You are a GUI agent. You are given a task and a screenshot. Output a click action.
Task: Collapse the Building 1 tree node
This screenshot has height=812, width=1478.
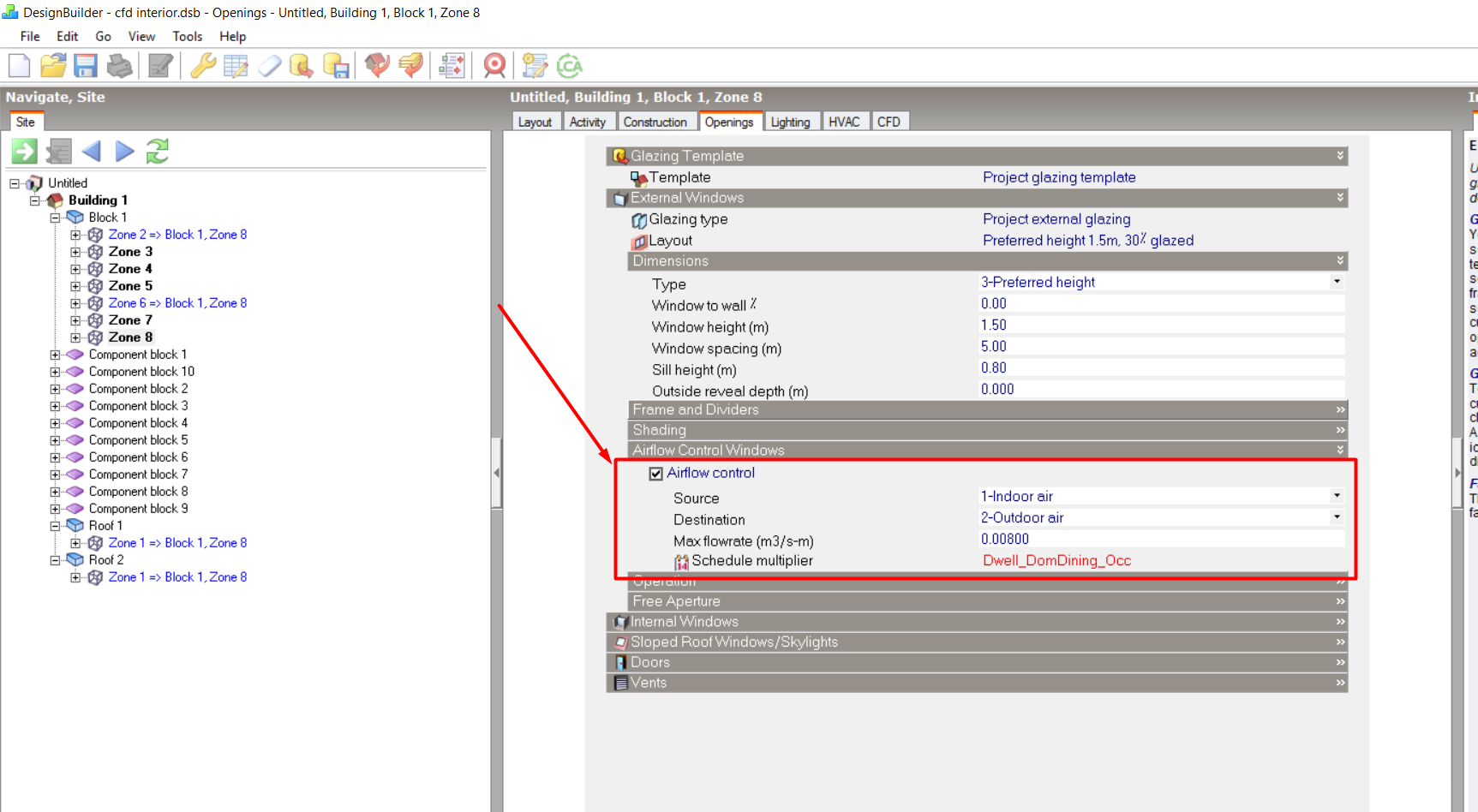point(34,200)
